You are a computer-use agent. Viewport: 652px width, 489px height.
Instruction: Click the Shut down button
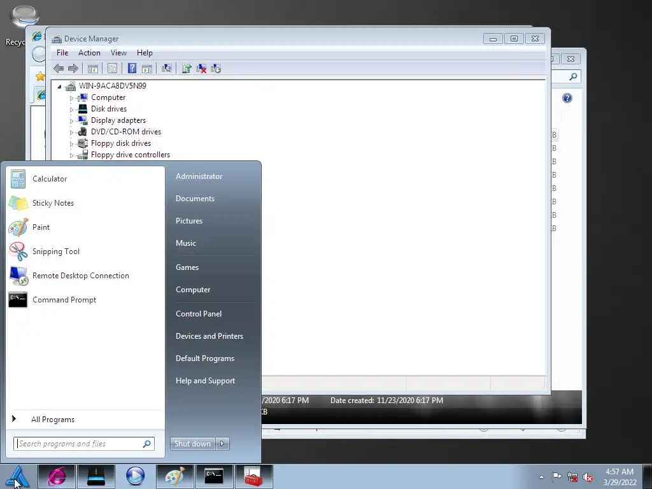click(x=193, y=444)
